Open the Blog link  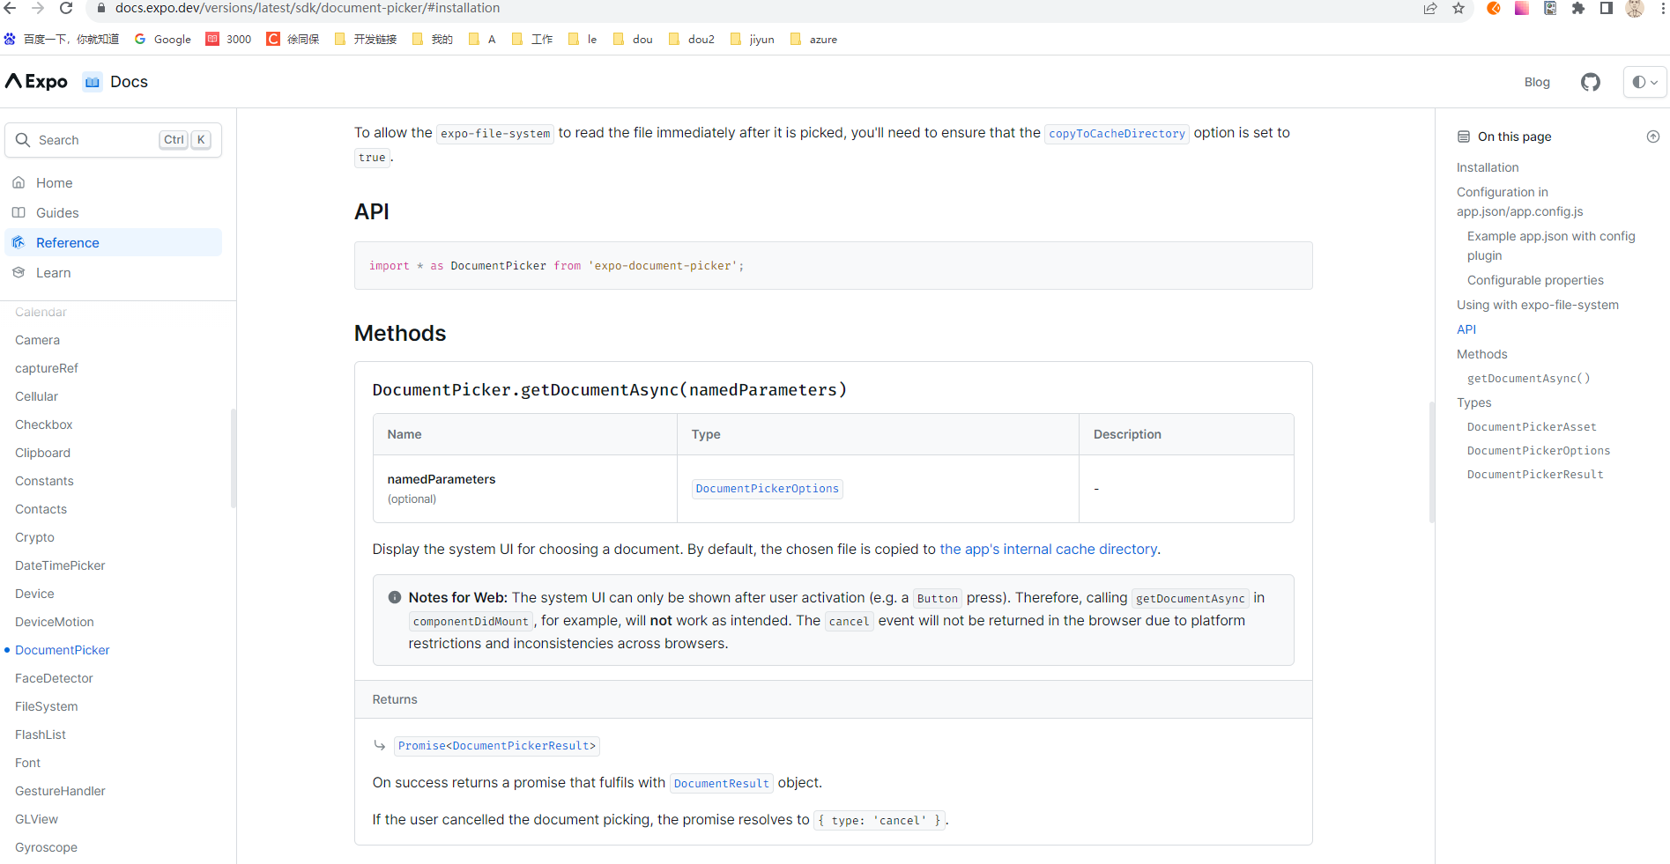coord(1537,82)
